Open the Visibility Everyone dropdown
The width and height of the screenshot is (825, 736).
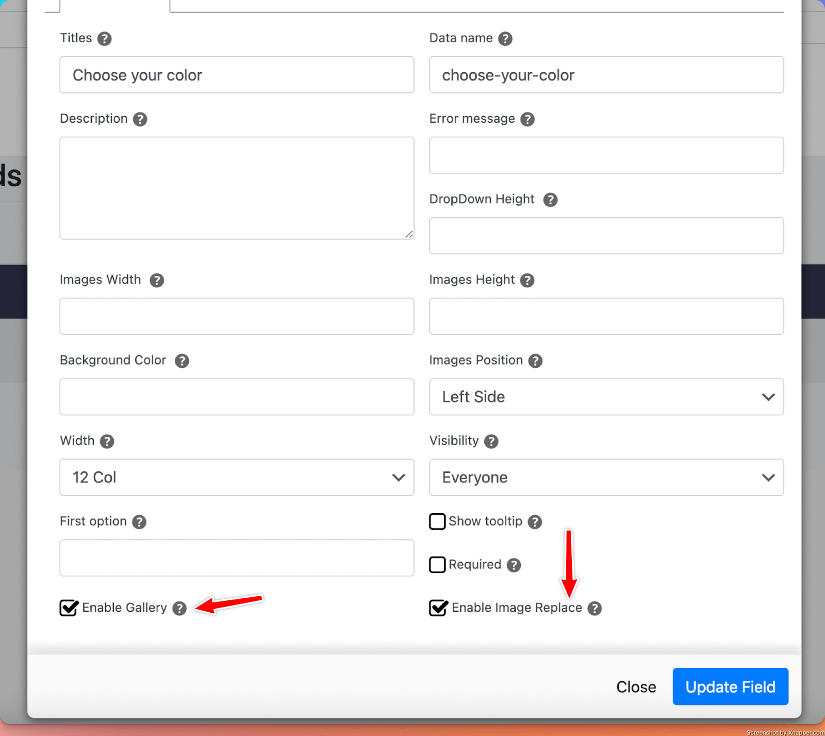(606, 477)
